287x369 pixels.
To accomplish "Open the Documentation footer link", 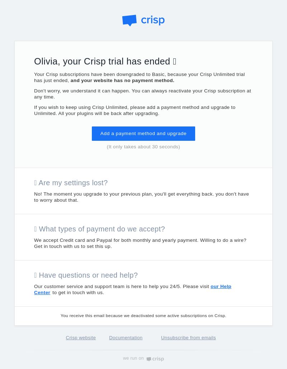I will (126, 338).
